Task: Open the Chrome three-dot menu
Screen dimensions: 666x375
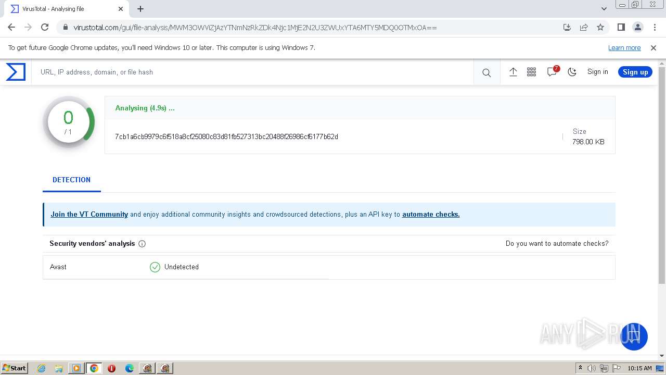Action: coord(654,27)
